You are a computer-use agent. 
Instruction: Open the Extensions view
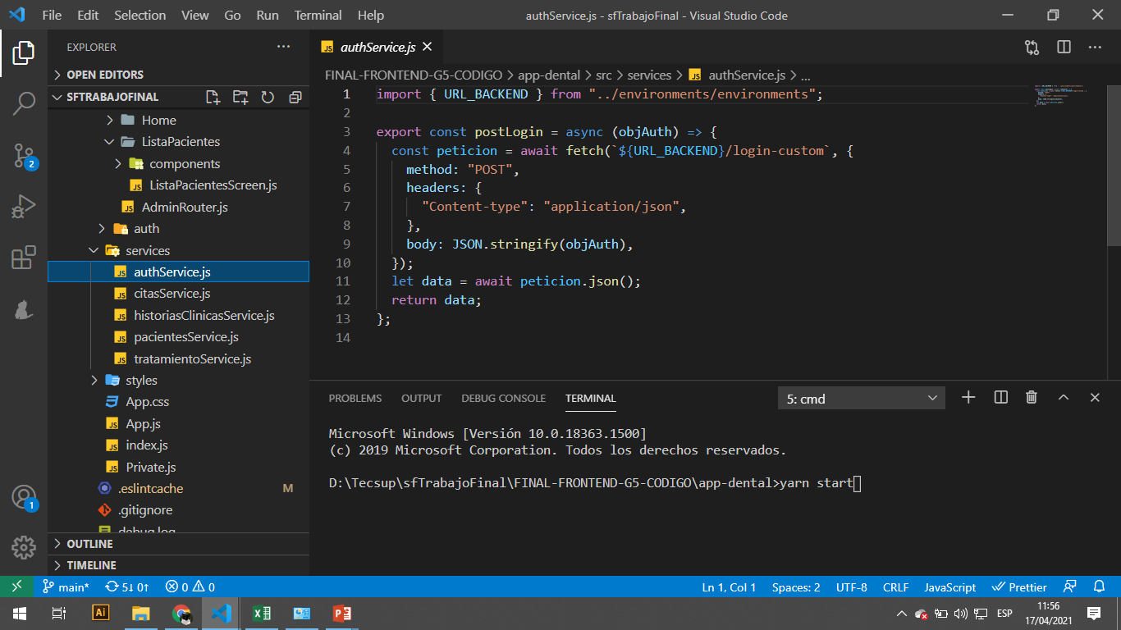pos(22,258)
